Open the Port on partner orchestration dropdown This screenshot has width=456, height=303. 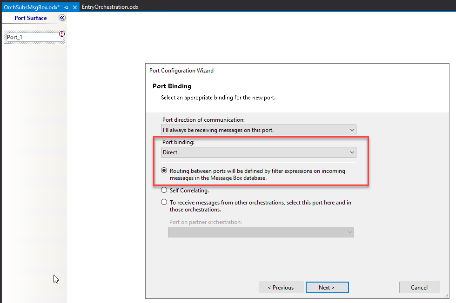point(261,232)
